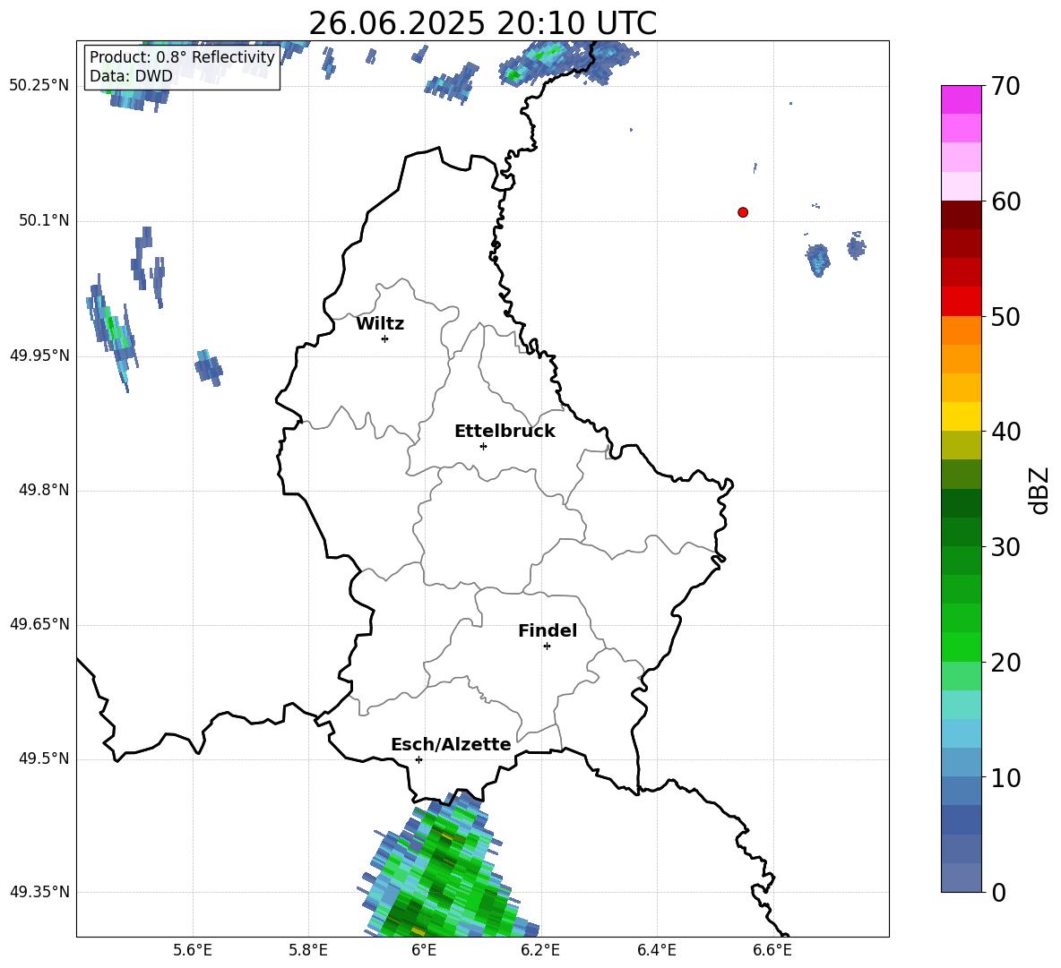Click the 30 value on the colorbar
The height and width of the screenshot is (968, 1061).
click(x=1005, y=547)
